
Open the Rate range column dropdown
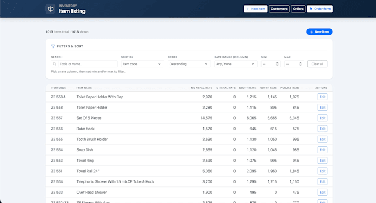tap(236, 64)
